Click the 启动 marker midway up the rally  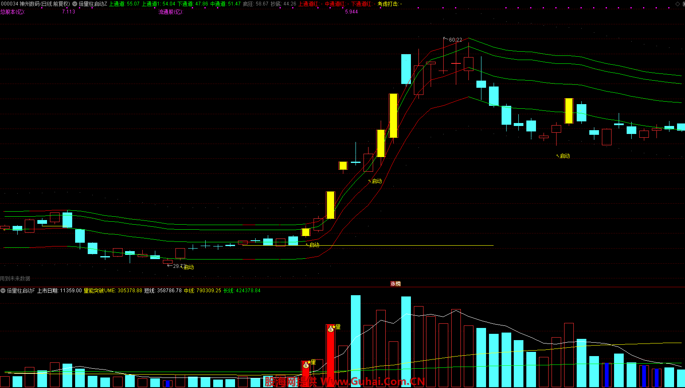375,181
